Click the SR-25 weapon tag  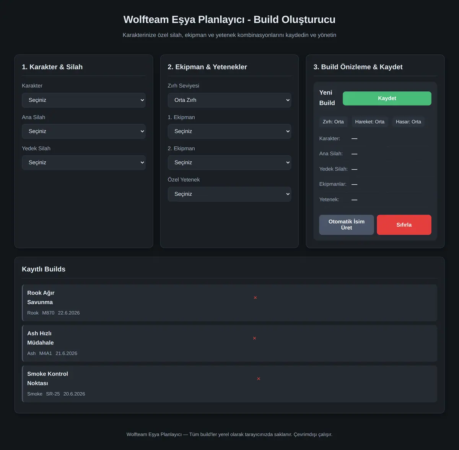click(x=53, y=394)
